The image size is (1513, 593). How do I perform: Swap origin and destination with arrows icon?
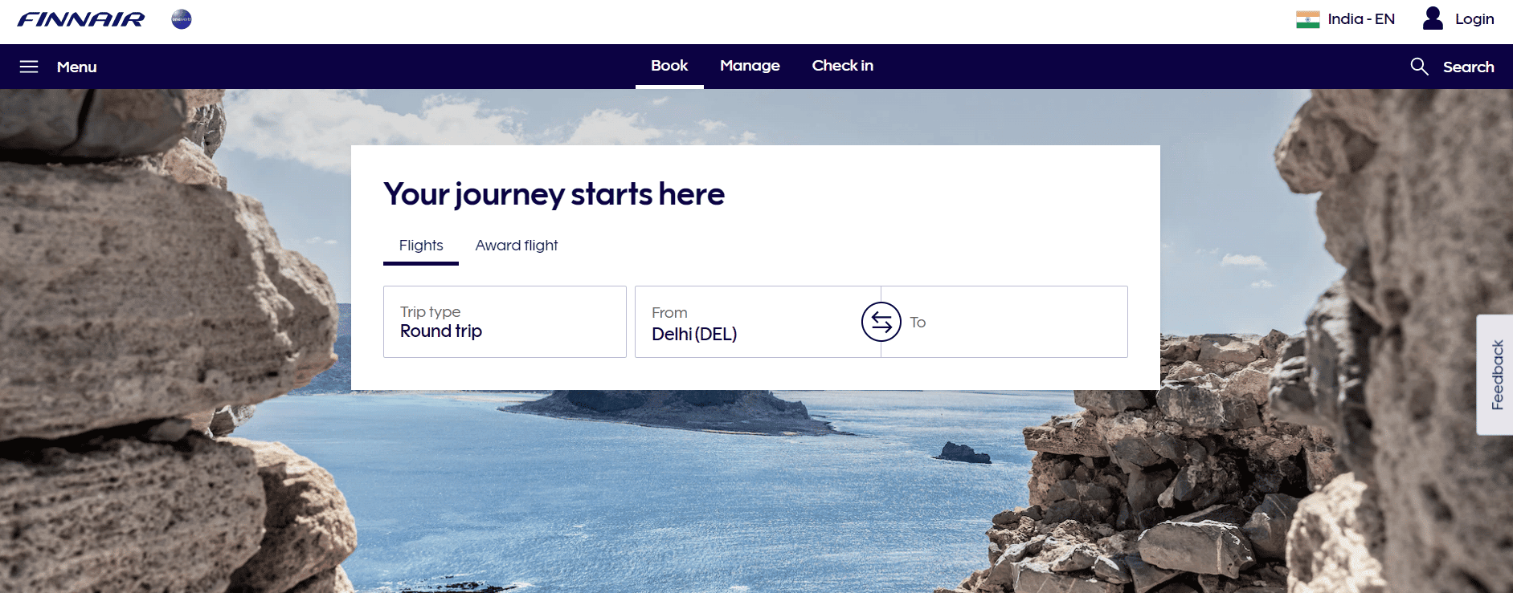tap(881, 322)
